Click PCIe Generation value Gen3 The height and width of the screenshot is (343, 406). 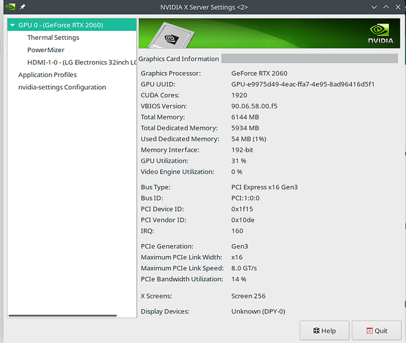coord(240,246)
